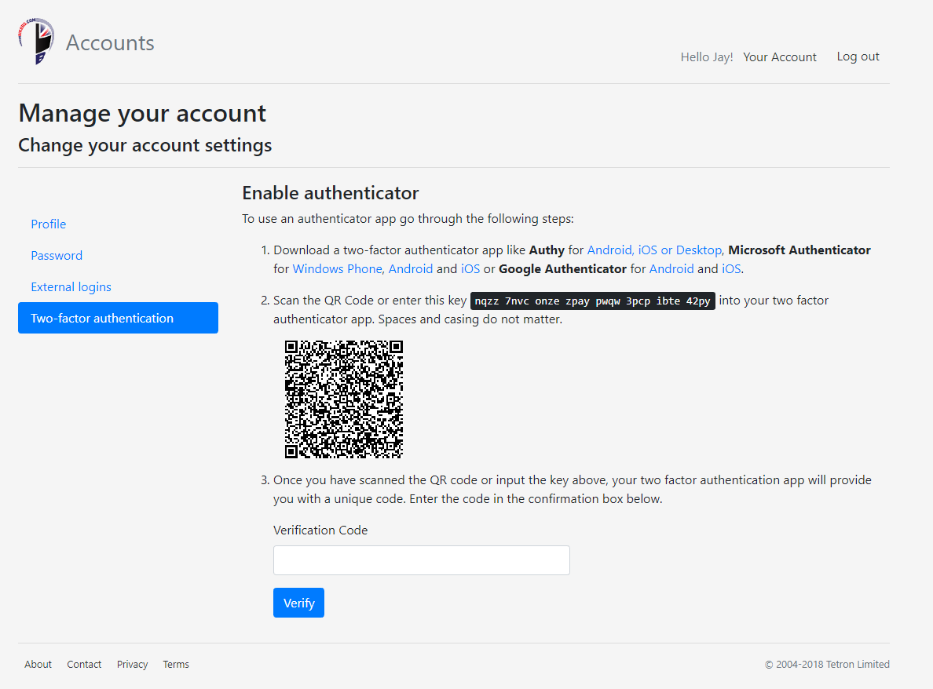Click the 2004-2018 Tetron Limited copyright text
Screen dimensions: 933x689
pyautogui.click(x=827, y=665)
